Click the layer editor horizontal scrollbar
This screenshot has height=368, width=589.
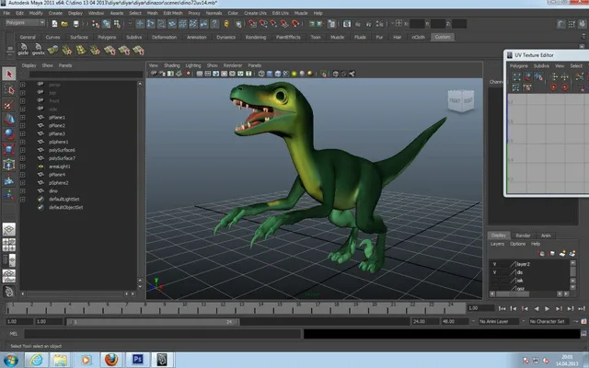point(513,294)
